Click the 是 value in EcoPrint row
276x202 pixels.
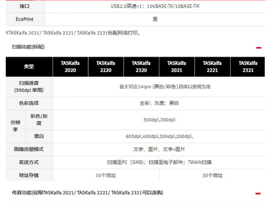[x=155, y=19]
